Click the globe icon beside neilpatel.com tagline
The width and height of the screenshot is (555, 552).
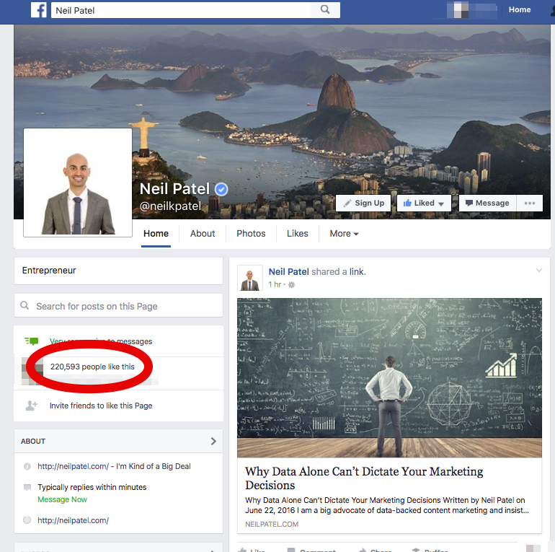(27, 466)
